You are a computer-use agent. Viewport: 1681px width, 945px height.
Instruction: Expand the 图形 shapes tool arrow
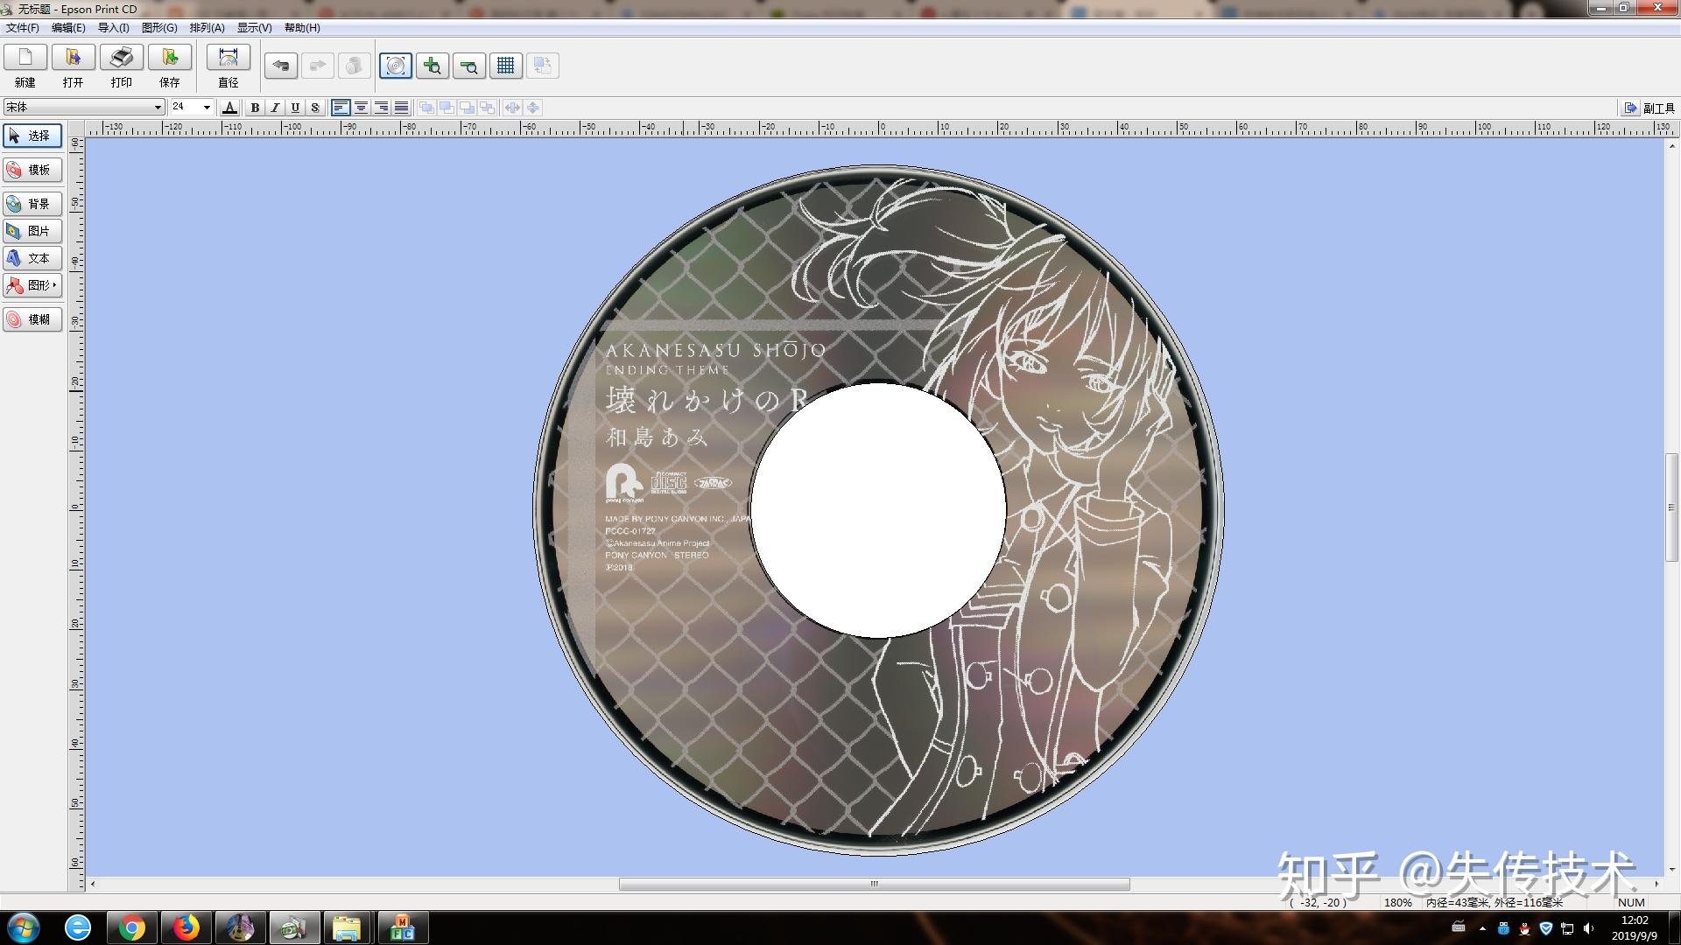(x=54, y=285)
